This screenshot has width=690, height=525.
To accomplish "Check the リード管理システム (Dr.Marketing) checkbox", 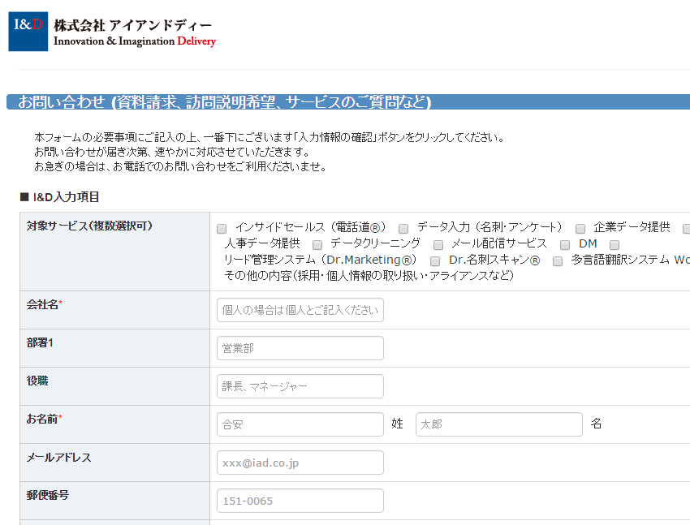I will [x=615, y=245].
